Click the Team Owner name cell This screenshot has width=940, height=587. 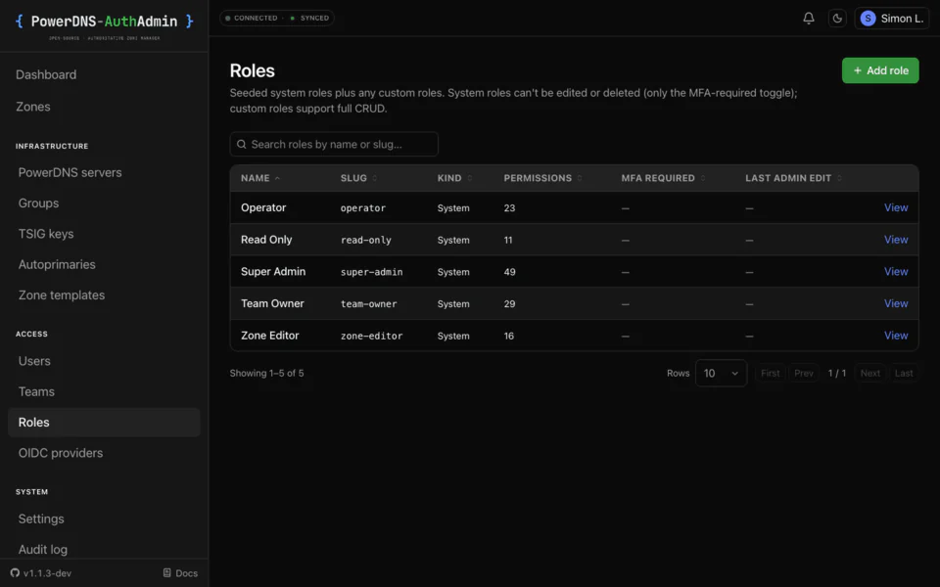(x=272, y=303)
